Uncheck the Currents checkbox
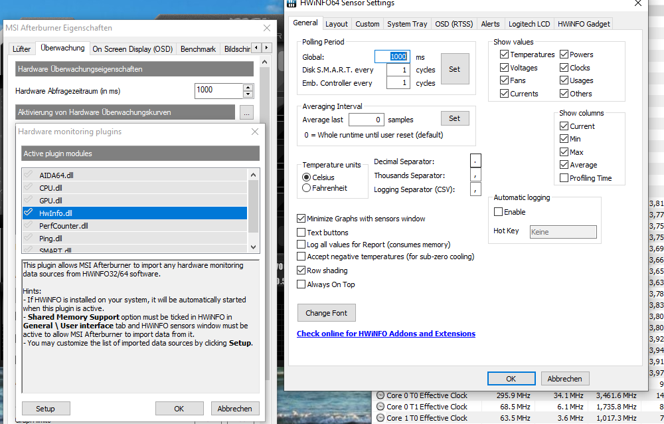Image resolution: width=664 pixels, height=424 pixels. click(x=504, y=93)
